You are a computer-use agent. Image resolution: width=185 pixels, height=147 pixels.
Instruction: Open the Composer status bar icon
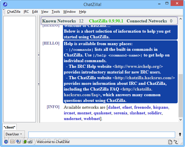coord(19,142)
